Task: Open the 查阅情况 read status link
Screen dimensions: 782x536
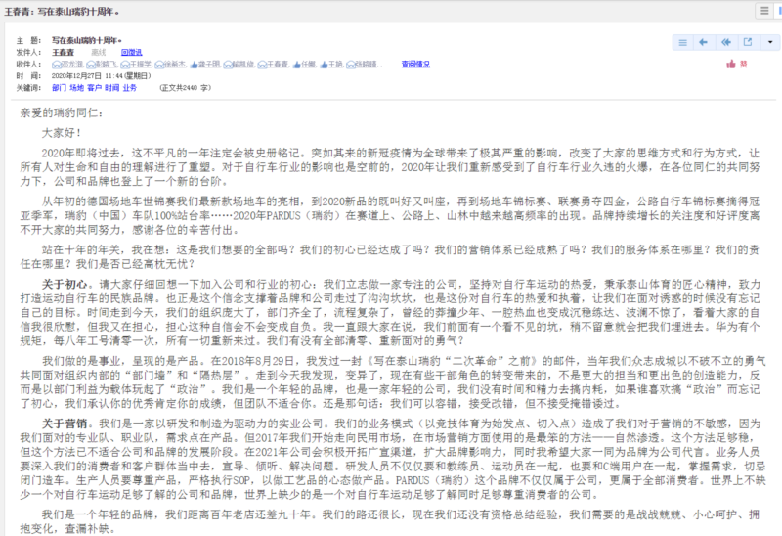Action: (415, 64)
